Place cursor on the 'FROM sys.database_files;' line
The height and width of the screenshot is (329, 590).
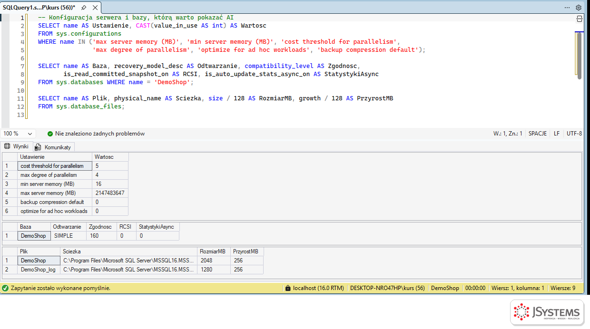tap(81, 106)
